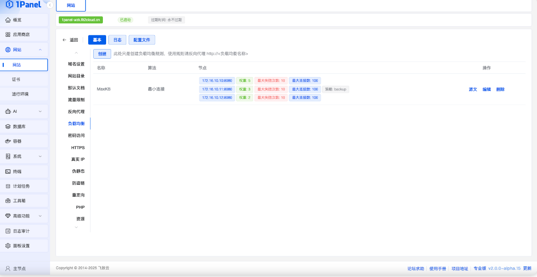Click the 终端 terminal icon

point(8,172)
